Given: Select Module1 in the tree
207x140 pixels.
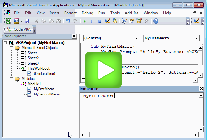Looking at the screenshot, I should click(34, 84).
